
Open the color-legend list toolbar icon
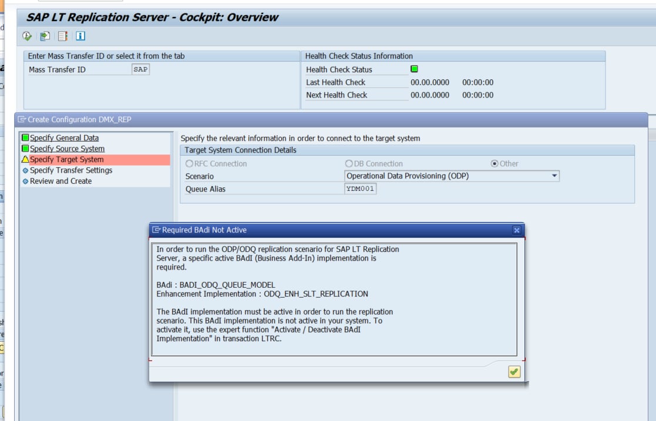63,36
